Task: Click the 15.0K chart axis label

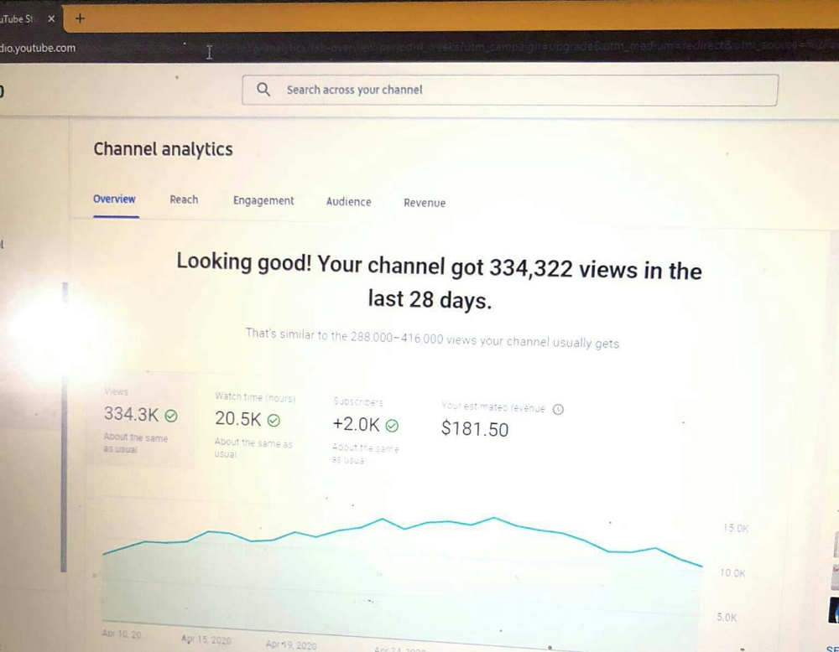Action: (x=736, y=528)
